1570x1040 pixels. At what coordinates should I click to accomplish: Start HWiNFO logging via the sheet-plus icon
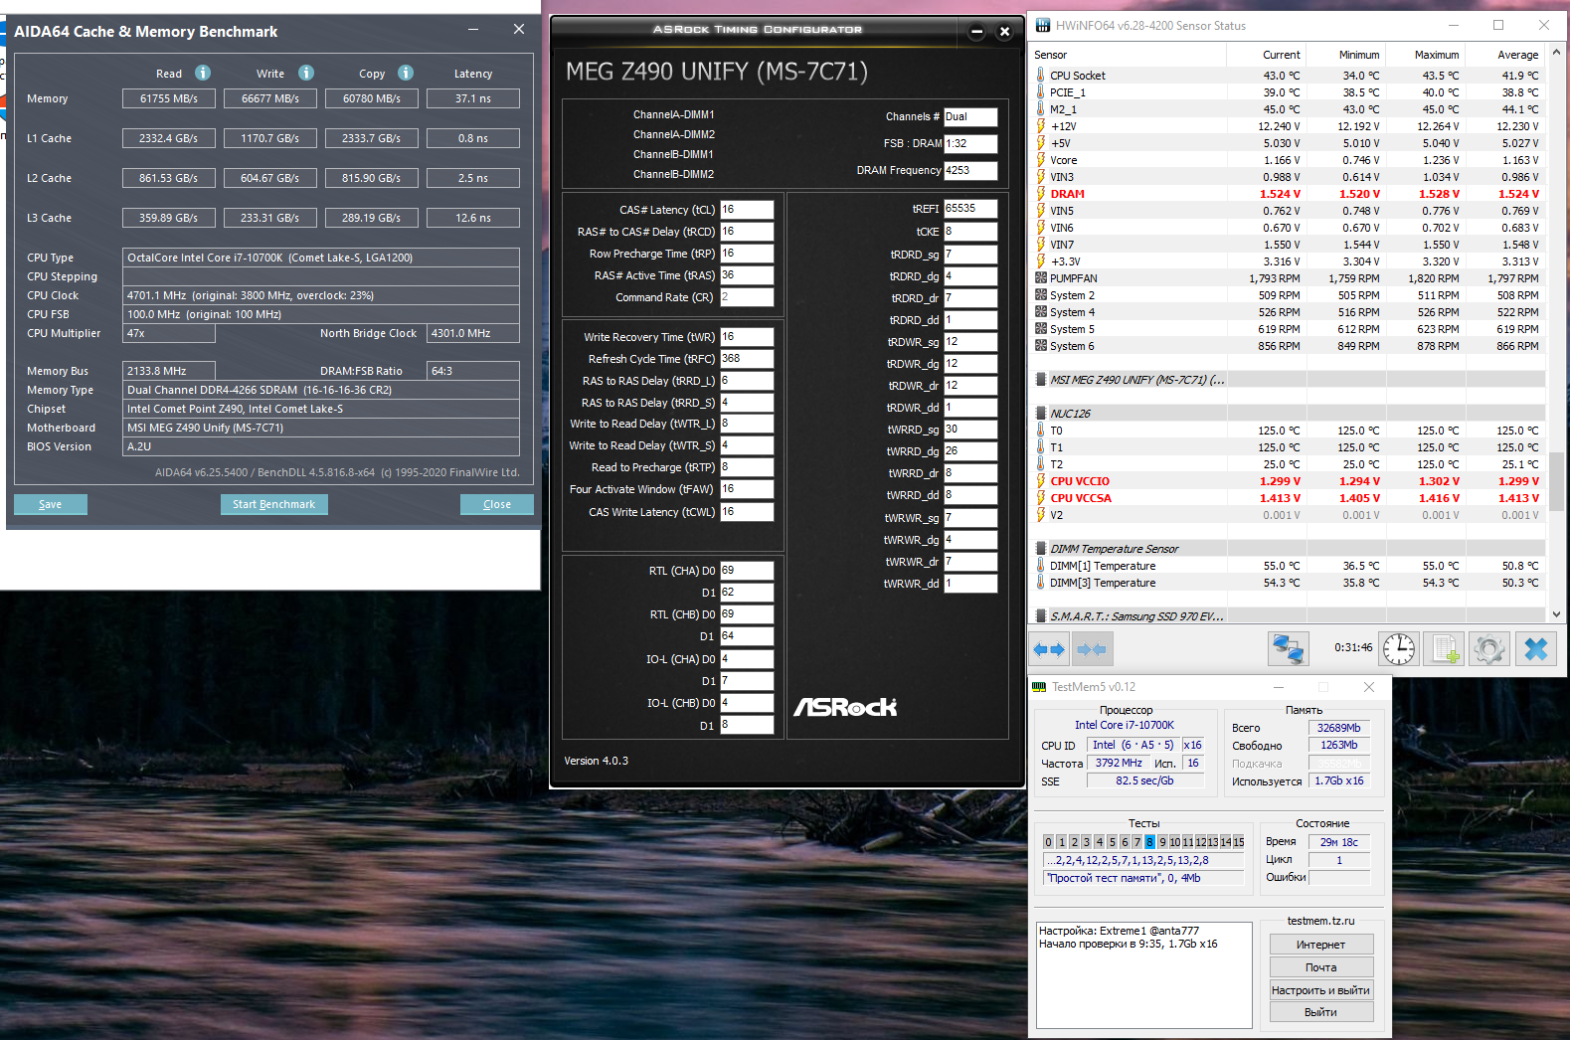[1444, 649]
